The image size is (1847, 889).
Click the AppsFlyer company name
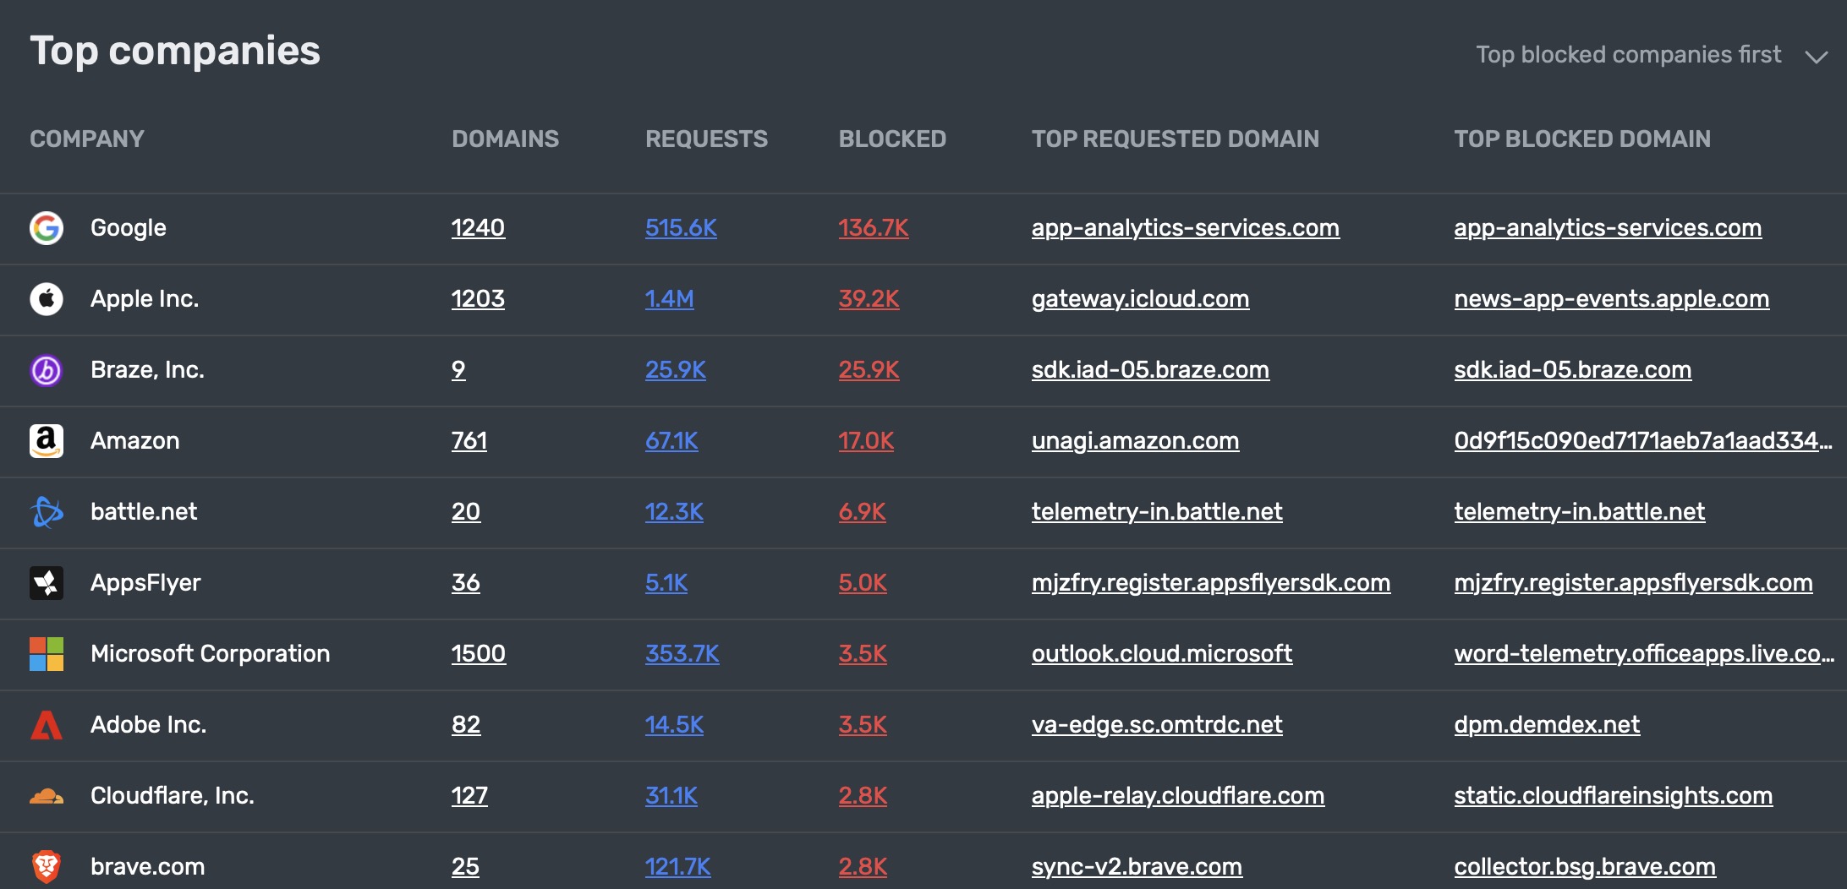click(145, 583)
